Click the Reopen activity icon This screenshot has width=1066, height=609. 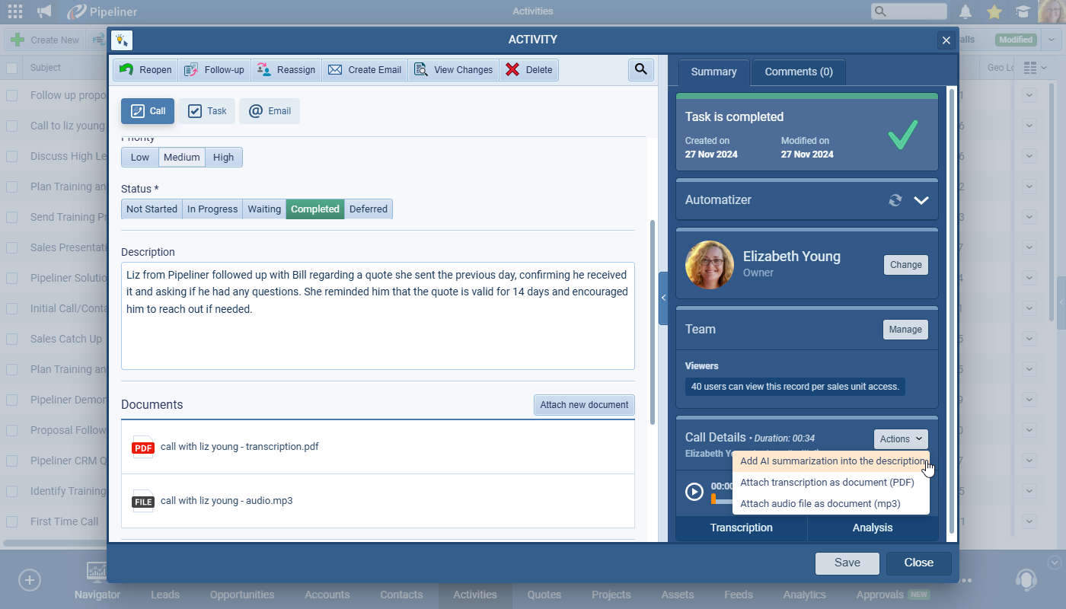[126, 70]
